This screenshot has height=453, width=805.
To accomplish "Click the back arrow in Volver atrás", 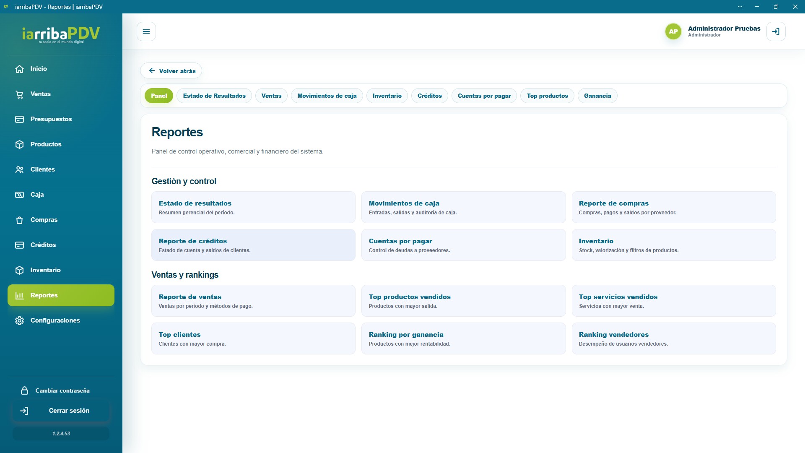I will 152,71.
